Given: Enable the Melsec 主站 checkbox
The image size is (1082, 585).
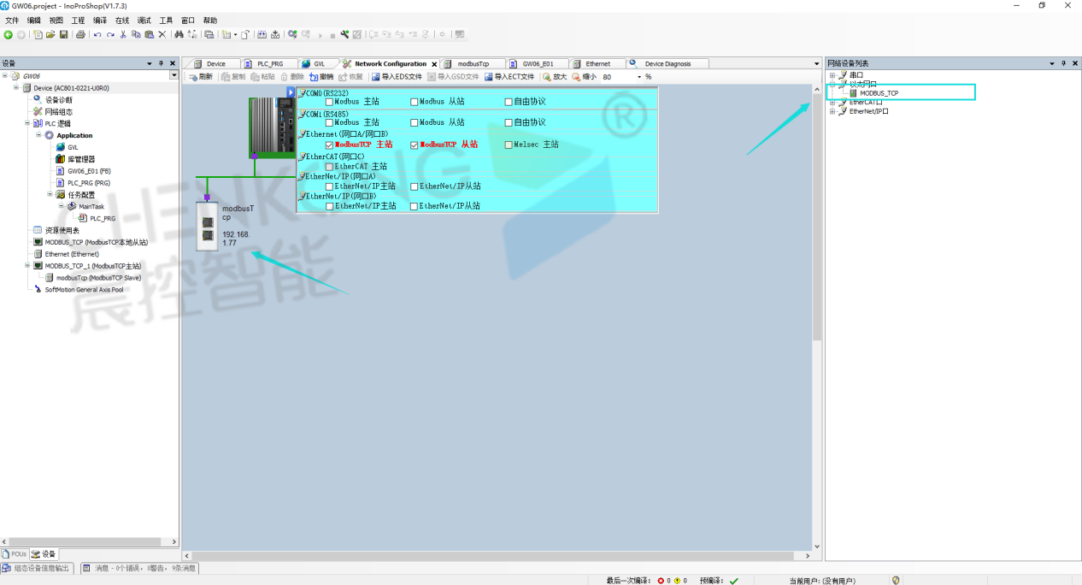Looking at the screenshot, I should click(509, 145).
